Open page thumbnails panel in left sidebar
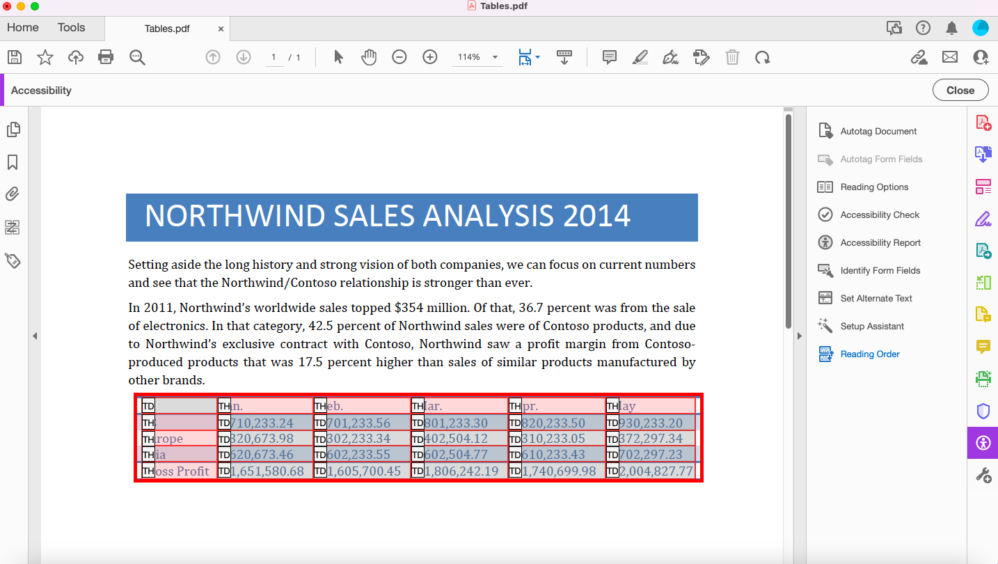Screen dimensions: 998x564 point(13,130)
